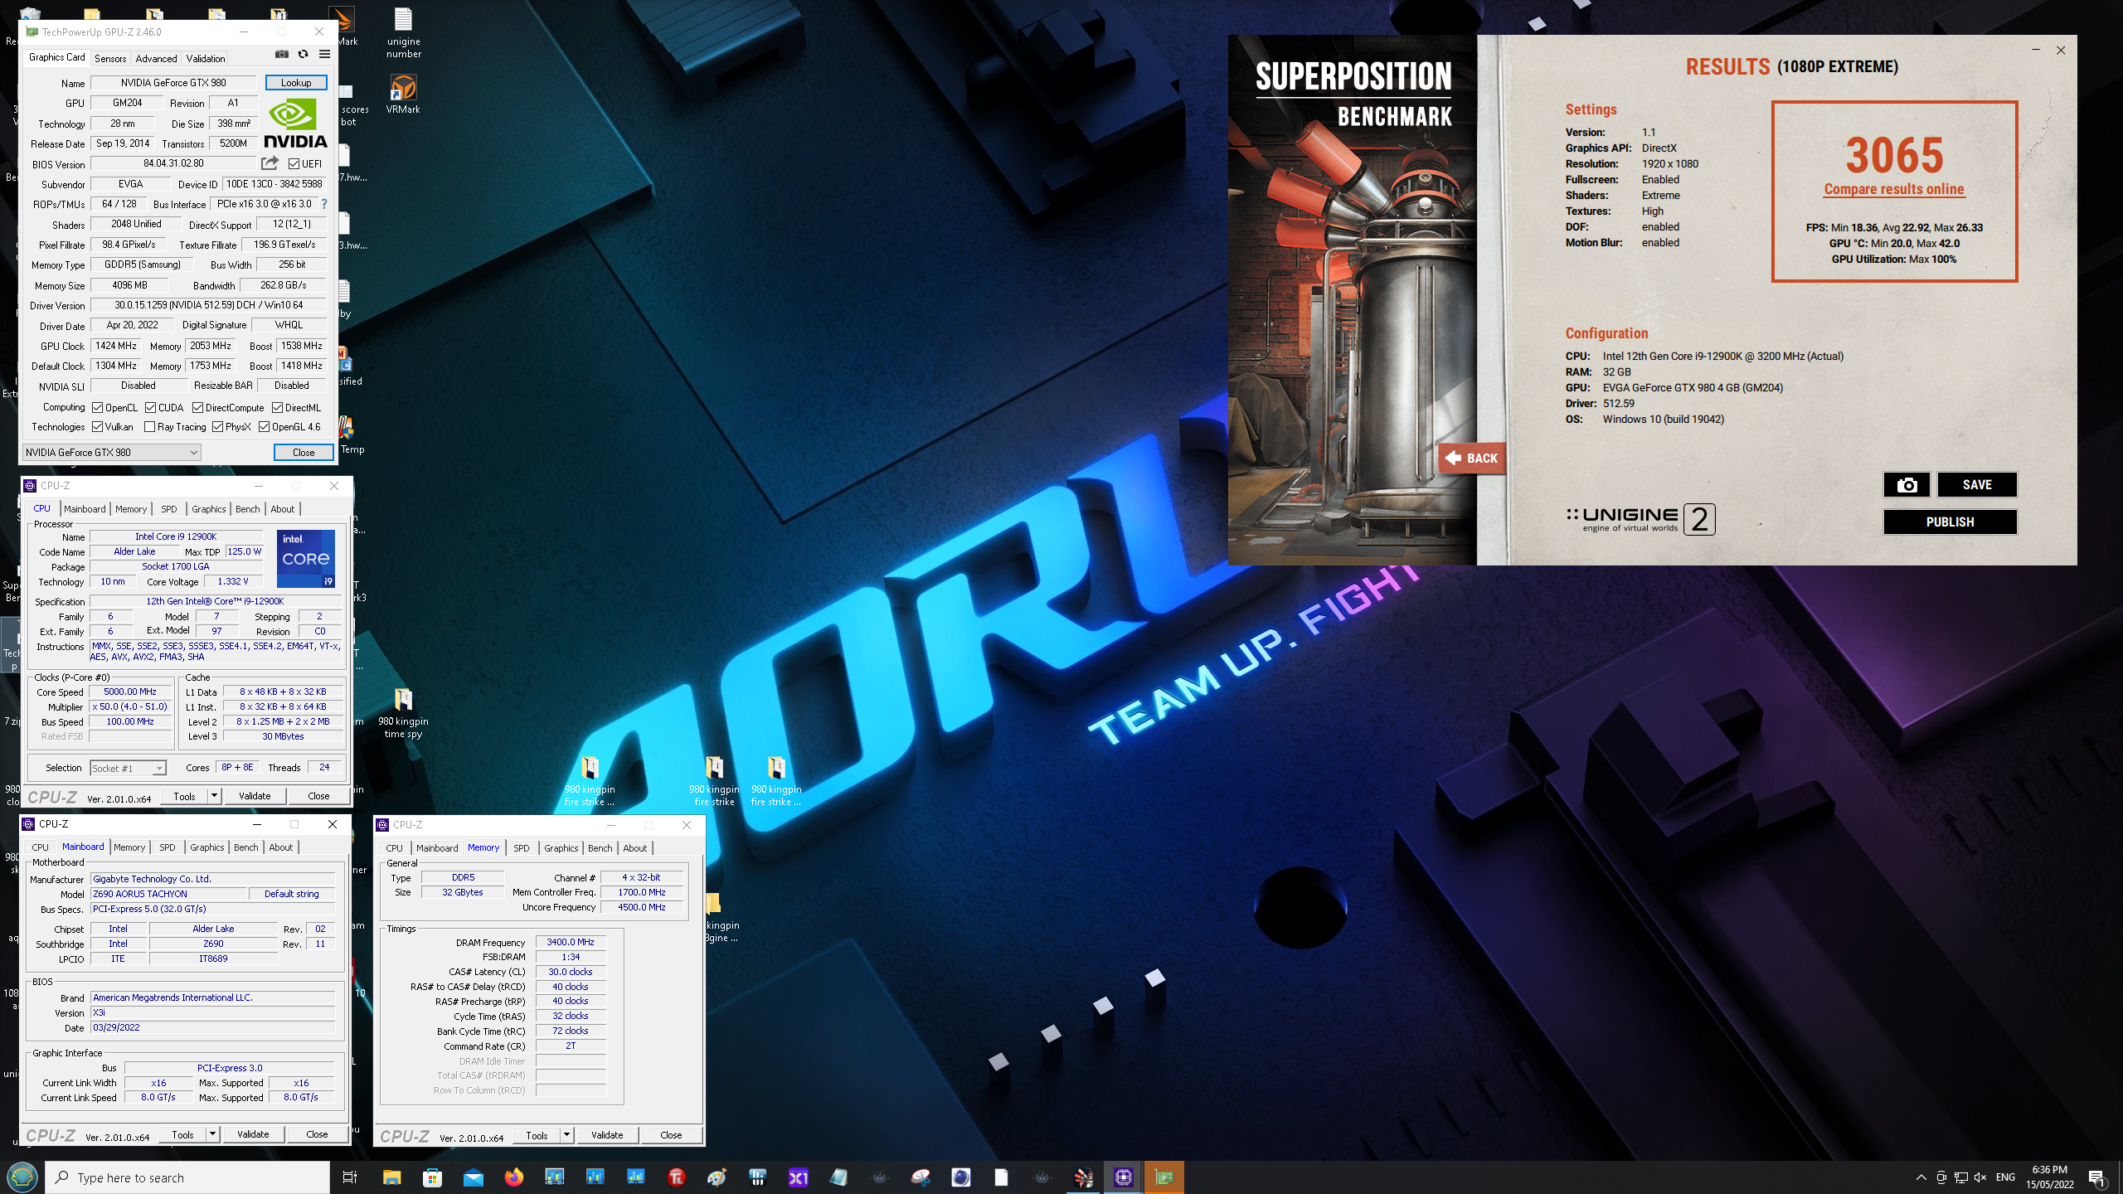Toggle the DirectML checkbox
This screenshot has height=1194, width=2123.
[278, 407]
